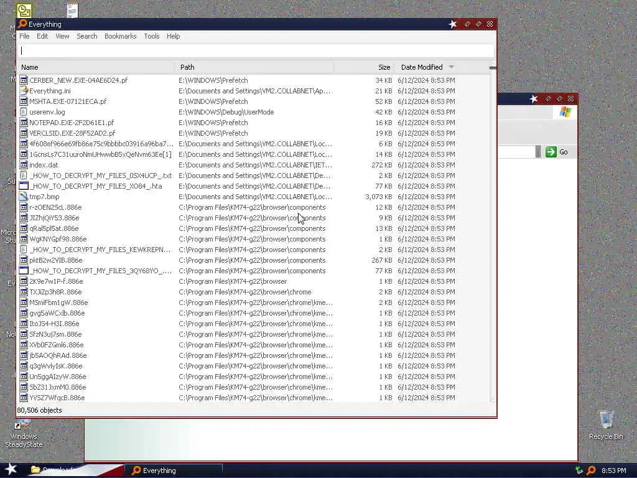The width and height of the screenshot is (637, 478).
Task: Select file name q3gWvlyIsK.886e
Action: pyautogui.click(x=56, y=366)
